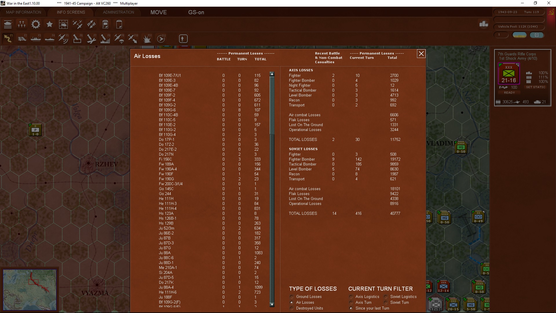Select the bomb airfield F7 mode icon
This screenshot has height=313, width=556.
[x=91, y=39]
